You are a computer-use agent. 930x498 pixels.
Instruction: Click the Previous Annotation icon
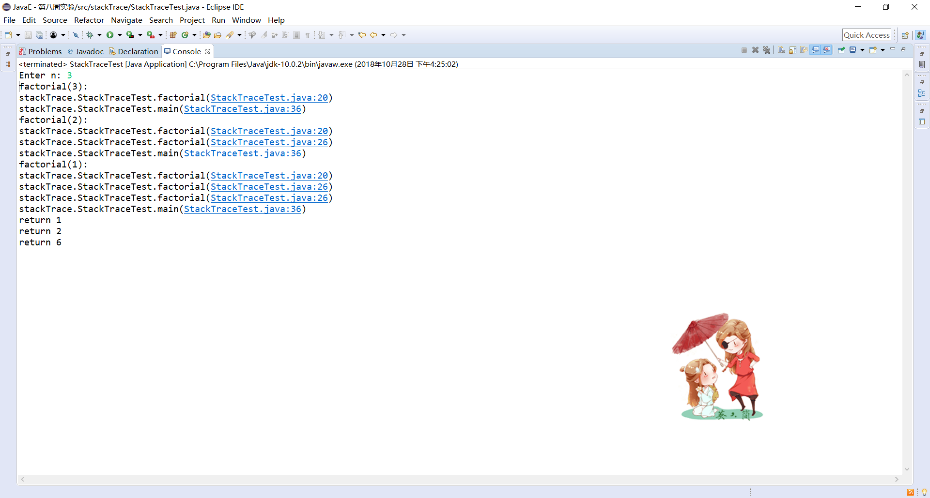pos(342,35)
